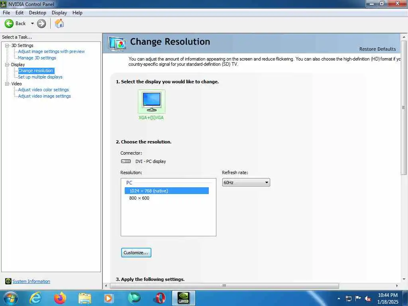Click the network tray icon
408x306 pixels.
[x=349, y=298]
